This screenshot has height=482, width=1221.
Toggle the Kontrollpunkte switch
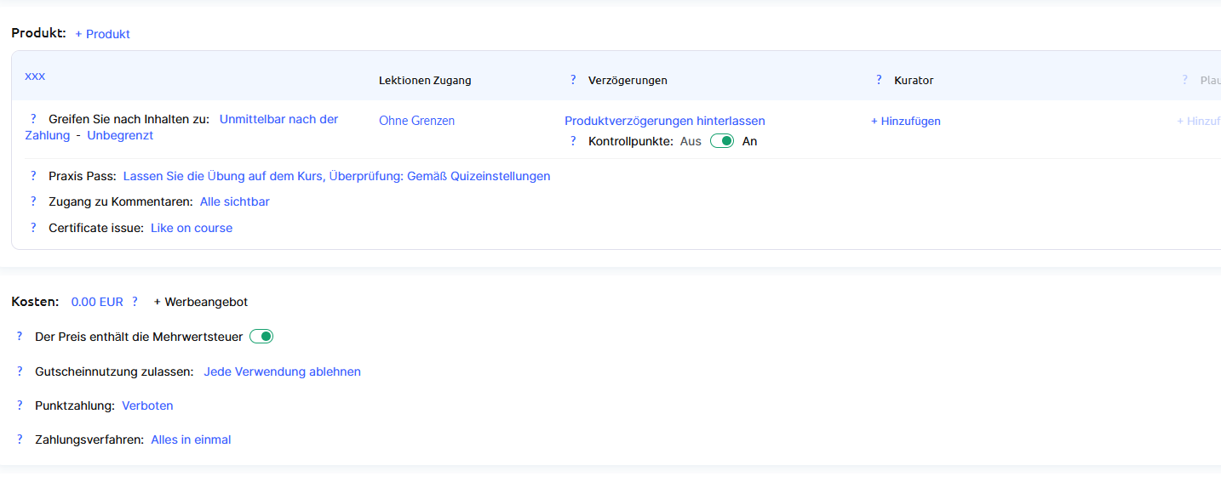[x=722, y=141]
